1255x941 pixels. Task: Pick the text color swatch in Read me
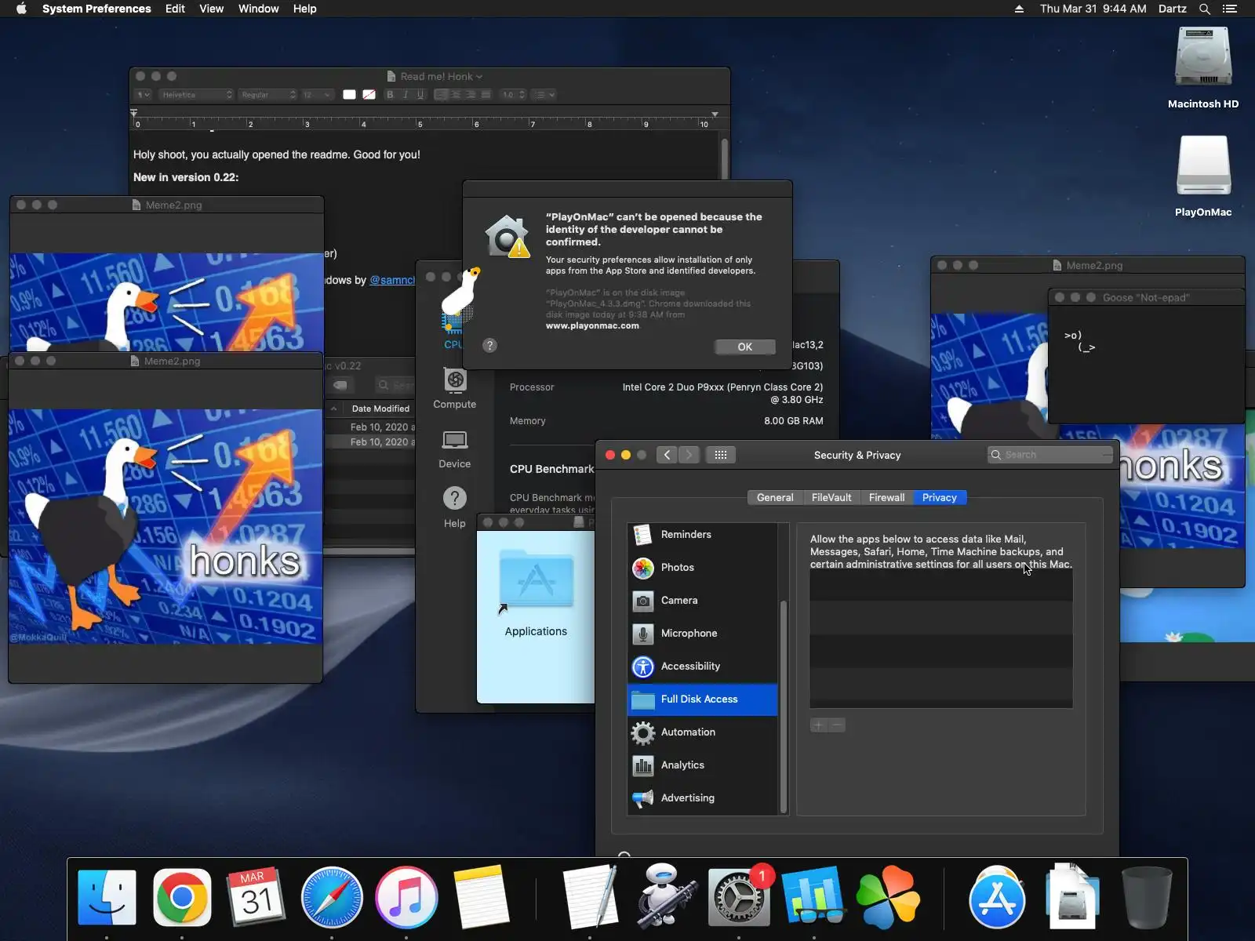click(349, 95)
